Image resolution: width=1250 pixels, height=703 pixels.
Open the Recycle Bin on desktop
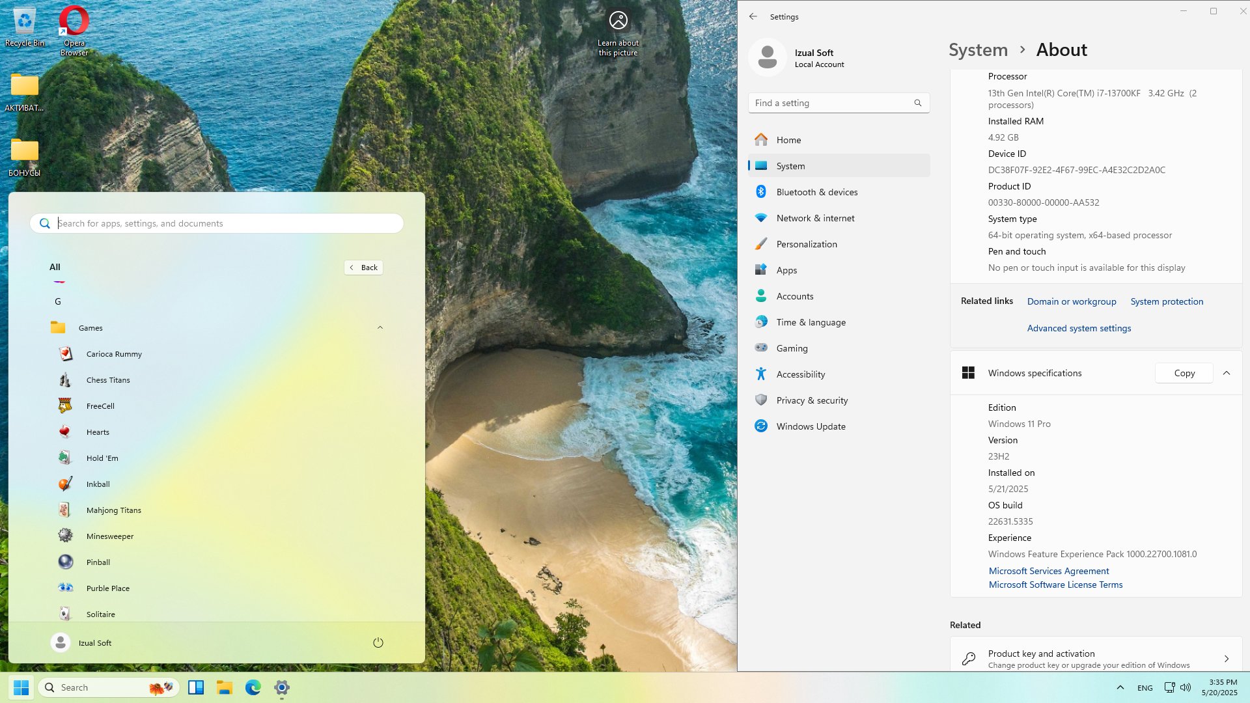point(25,27)
